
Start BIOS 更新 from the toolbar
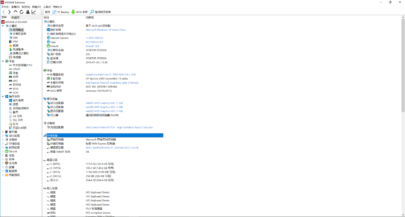point(80,12)
